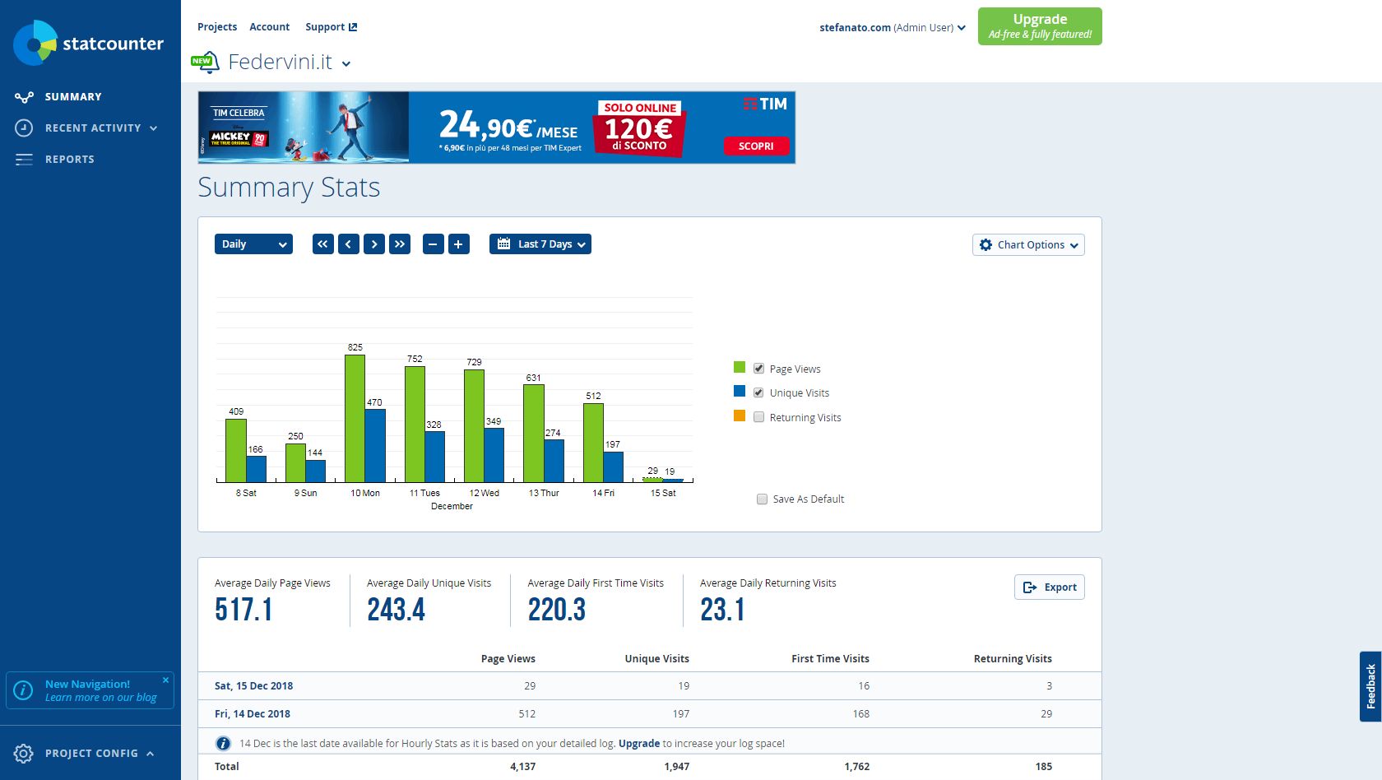Image resolution: width=1382 pixels, height=780 pixels.
Task: Advance to the next period with the right arrow
Action: (x=374, y=244)
